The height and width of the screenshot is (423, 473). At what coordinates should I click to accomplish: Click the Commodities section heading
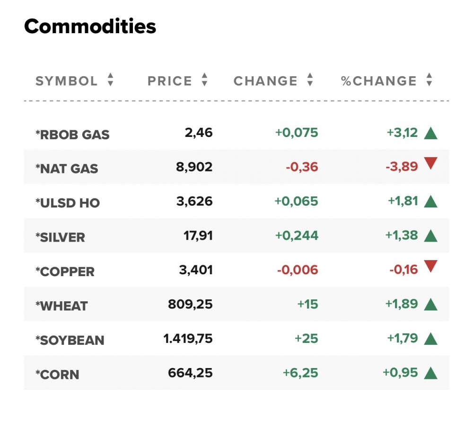tap(90, 27)
